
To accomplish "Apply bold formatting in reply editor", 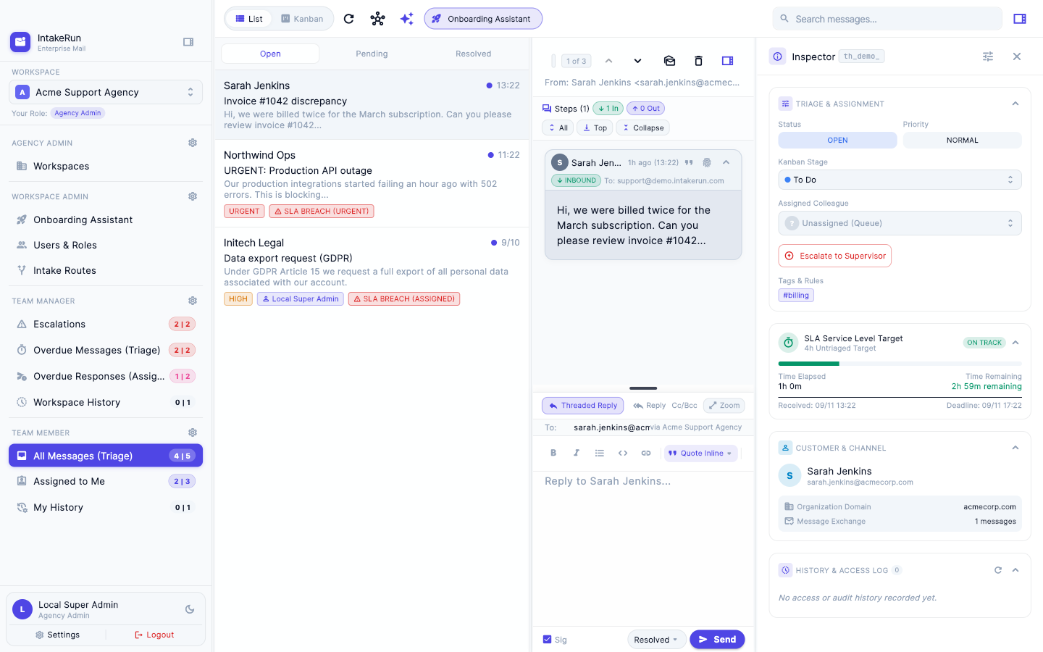I will point(553,453).
